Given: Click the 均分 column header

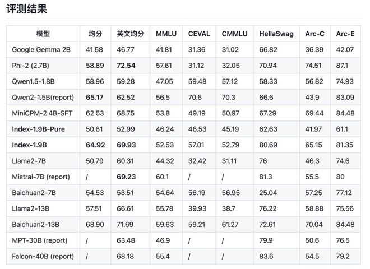Looking at the screenshot, I should (x=95, y=34).
